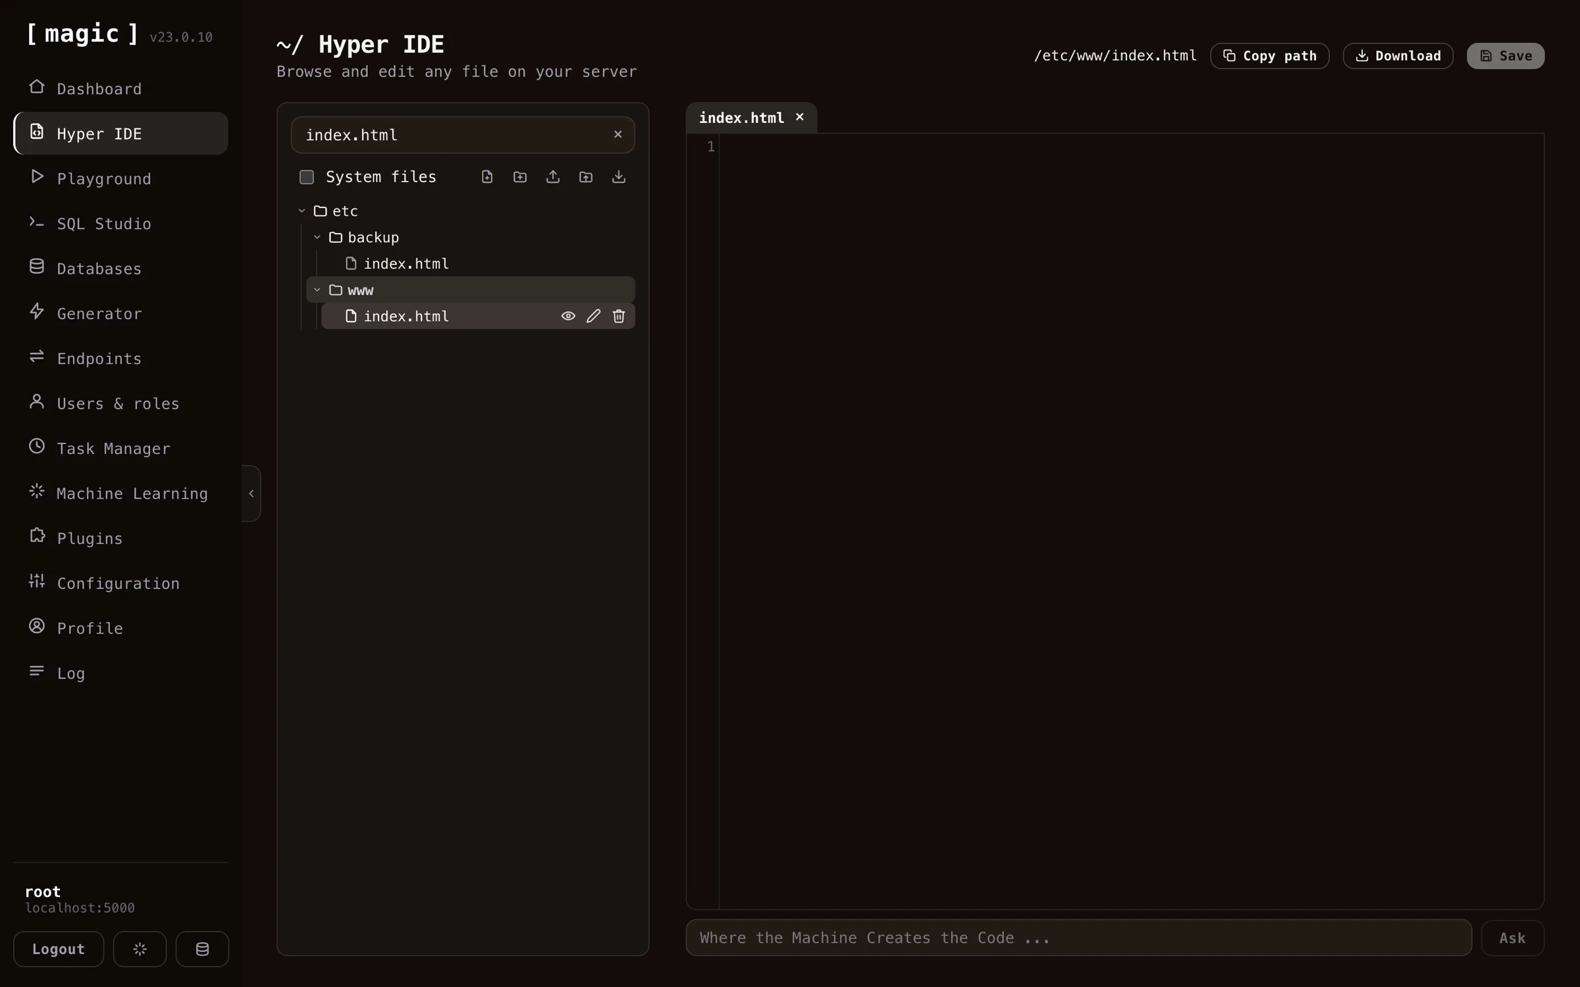The height and width of the screenshot is (987, 1580).
Task: Open Task Manager clock icon
Action: (x=37, y=447)
